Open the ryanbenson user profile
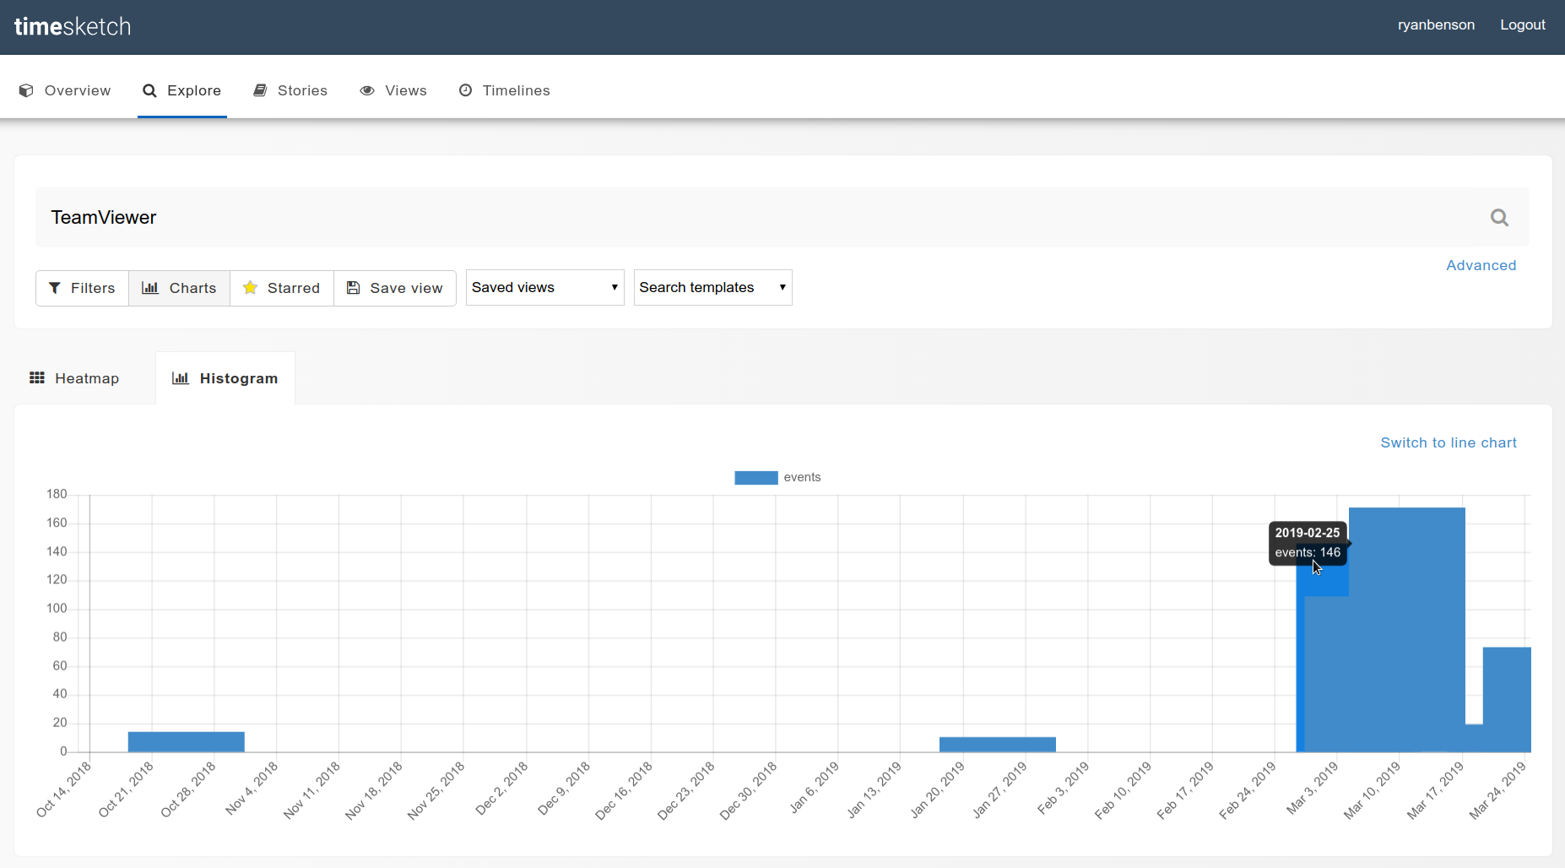Image resolution: width=1565 pixels, height=868 pixels. (1436, 25)
